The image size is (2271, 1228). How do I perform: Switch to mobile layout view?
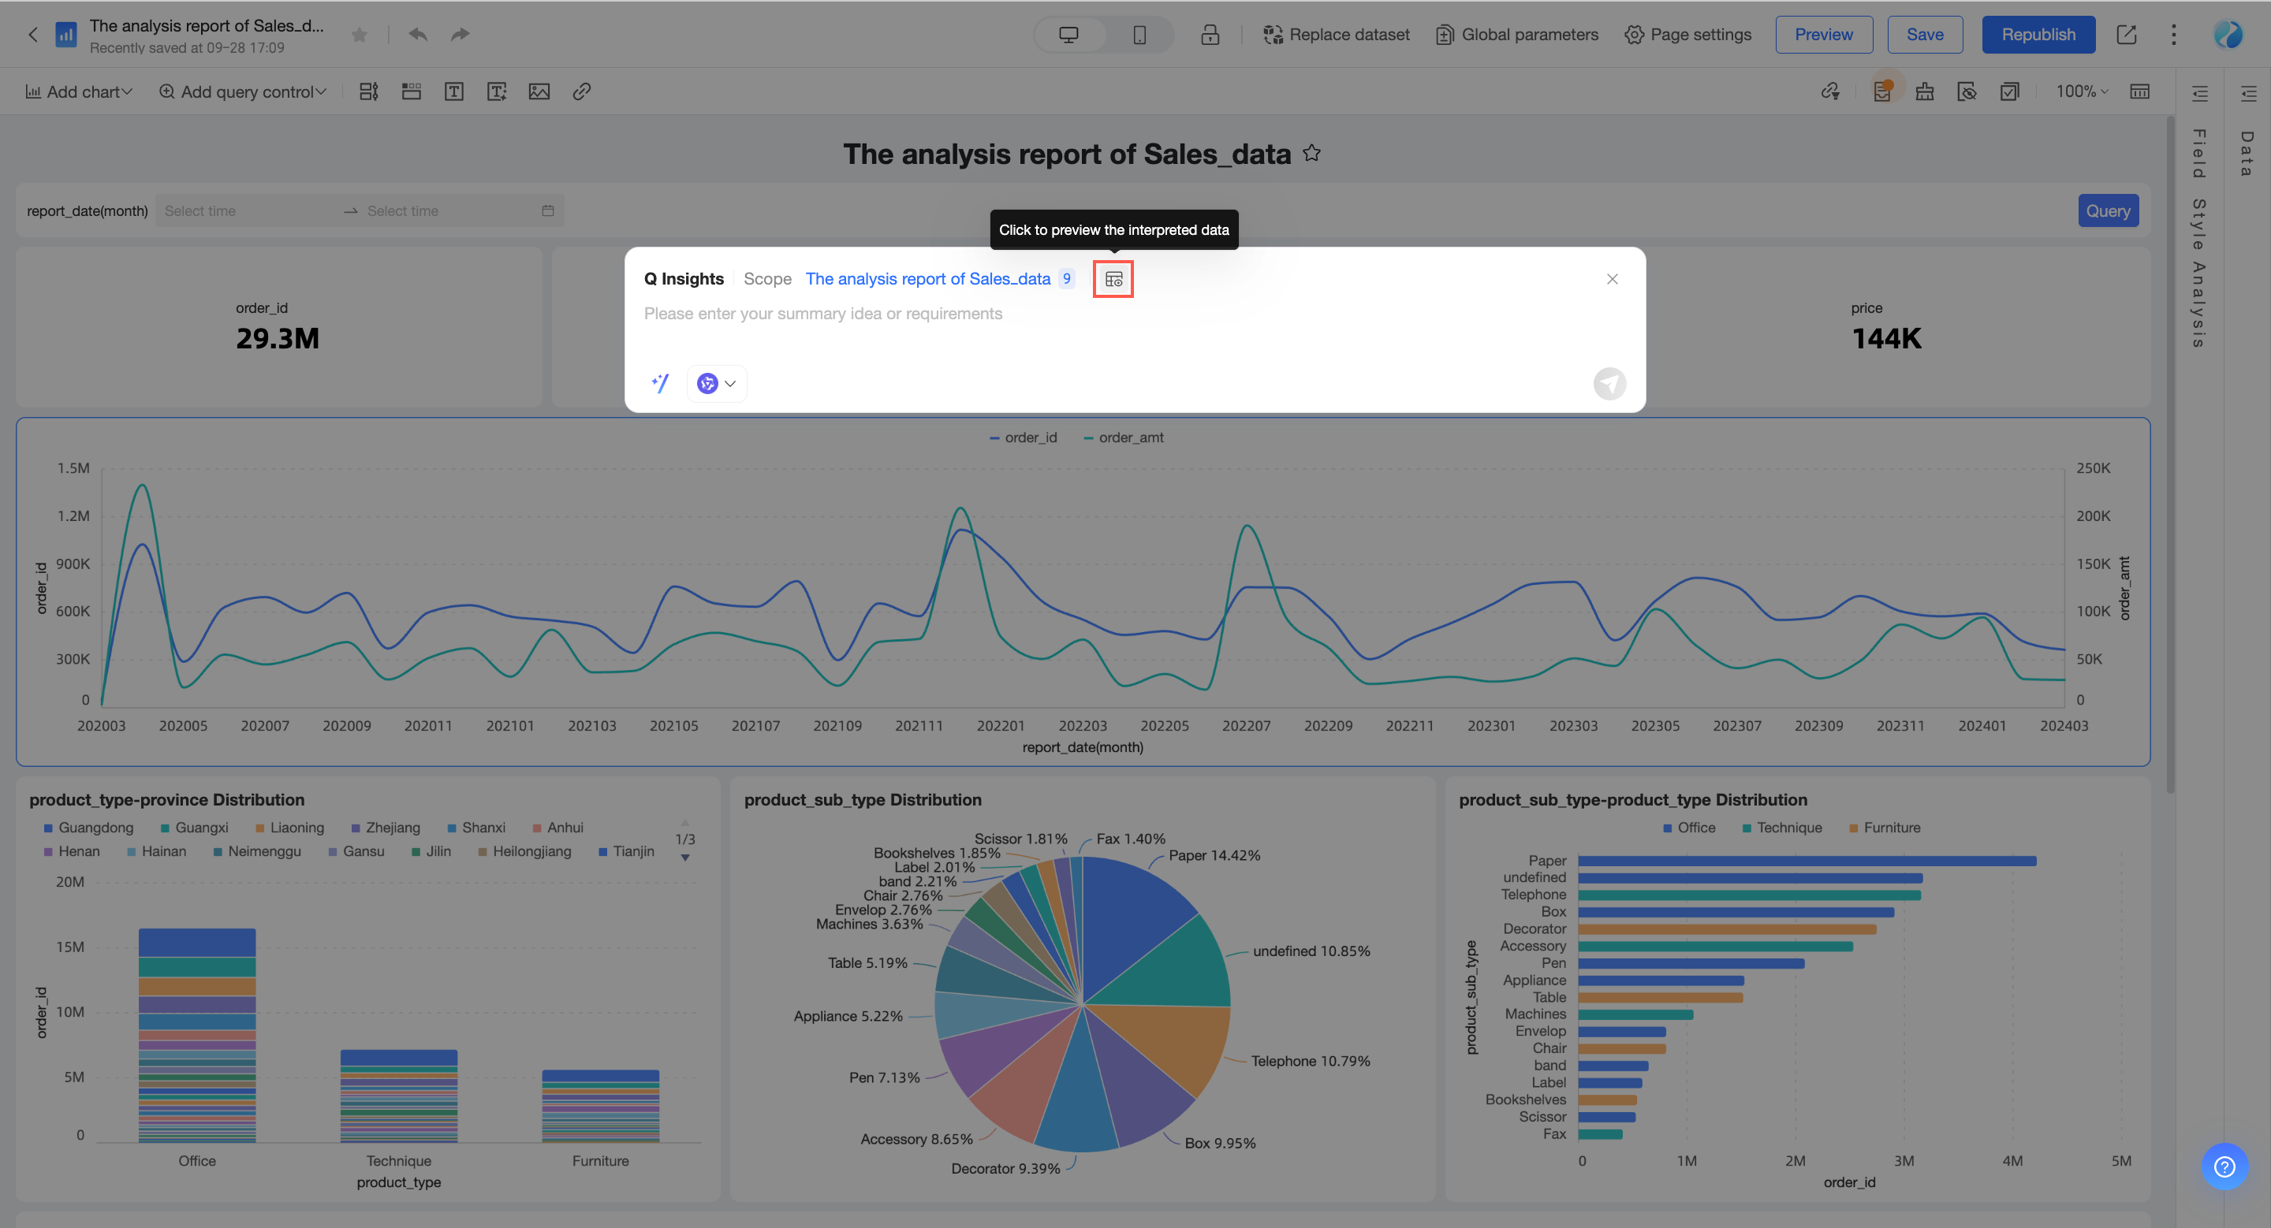tap(1139, 35)
